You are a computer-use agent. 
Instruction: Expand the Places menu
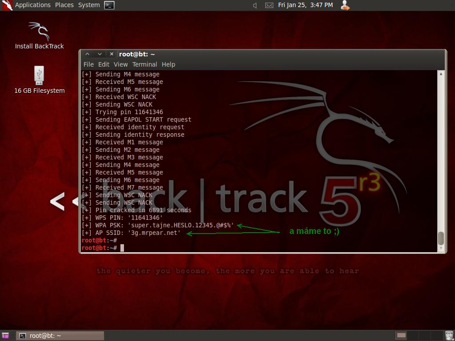click(x=64, y=5)
